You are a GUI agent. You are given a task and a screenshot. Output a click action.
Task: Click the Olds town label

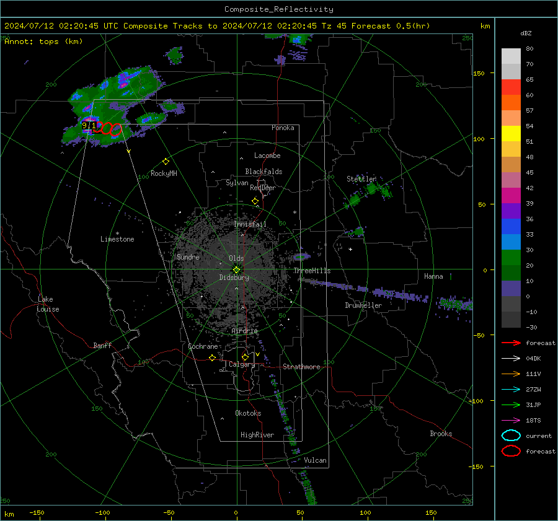pyautogui.click(x=236, y=258)
